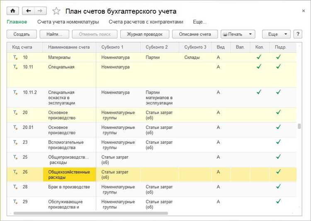The height and width of the screenshot is (221, 311).
Task: Open the Еще... navigation menu
Action: (199, 22)
